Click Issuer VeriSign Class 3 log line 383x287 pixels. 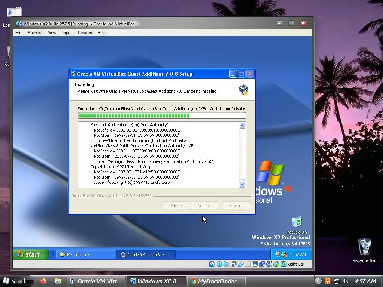(x=153, y=161)
